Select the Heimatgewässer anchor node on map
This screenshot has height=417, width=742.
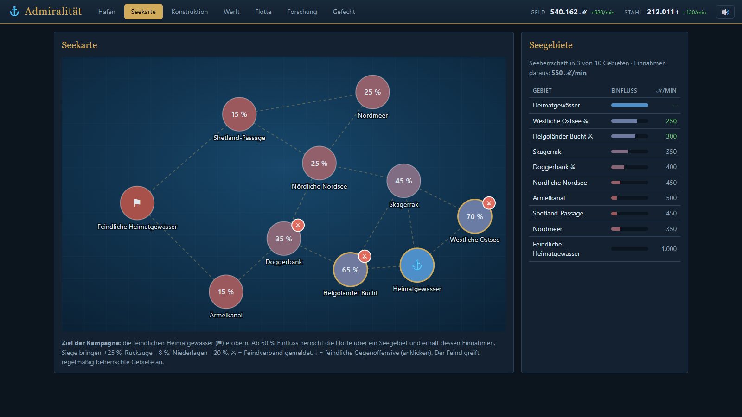tap(417, 265)
